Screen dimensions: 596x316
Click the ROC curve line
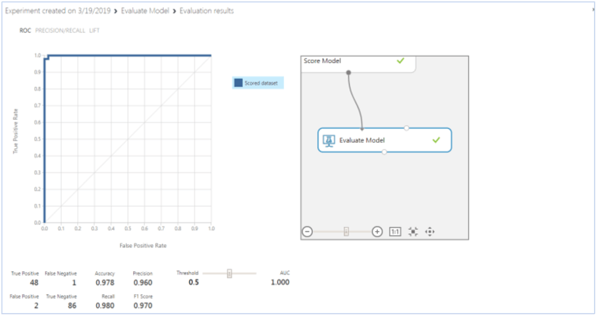pos(129,55)
